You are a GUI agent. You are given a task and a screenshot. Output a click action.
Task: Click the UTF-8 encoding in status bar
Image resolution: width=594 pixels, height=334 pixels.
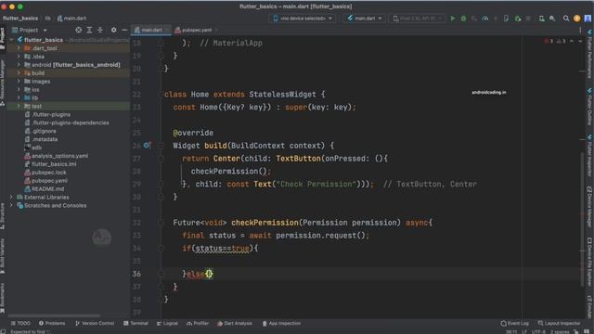point(538,332)
